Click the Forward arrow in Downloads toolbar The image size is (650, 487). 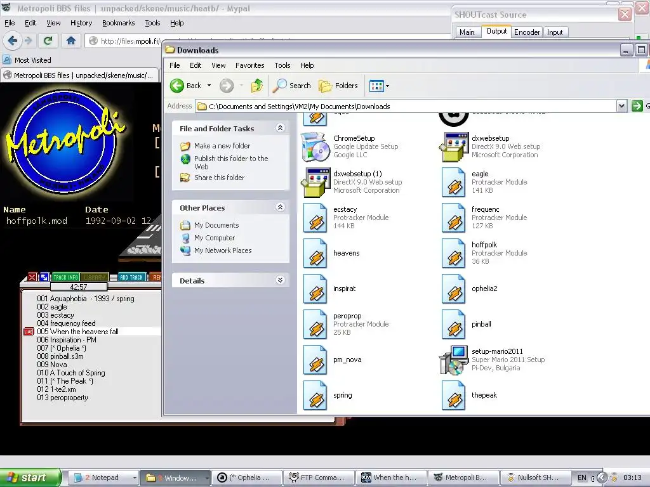point(227,86)
